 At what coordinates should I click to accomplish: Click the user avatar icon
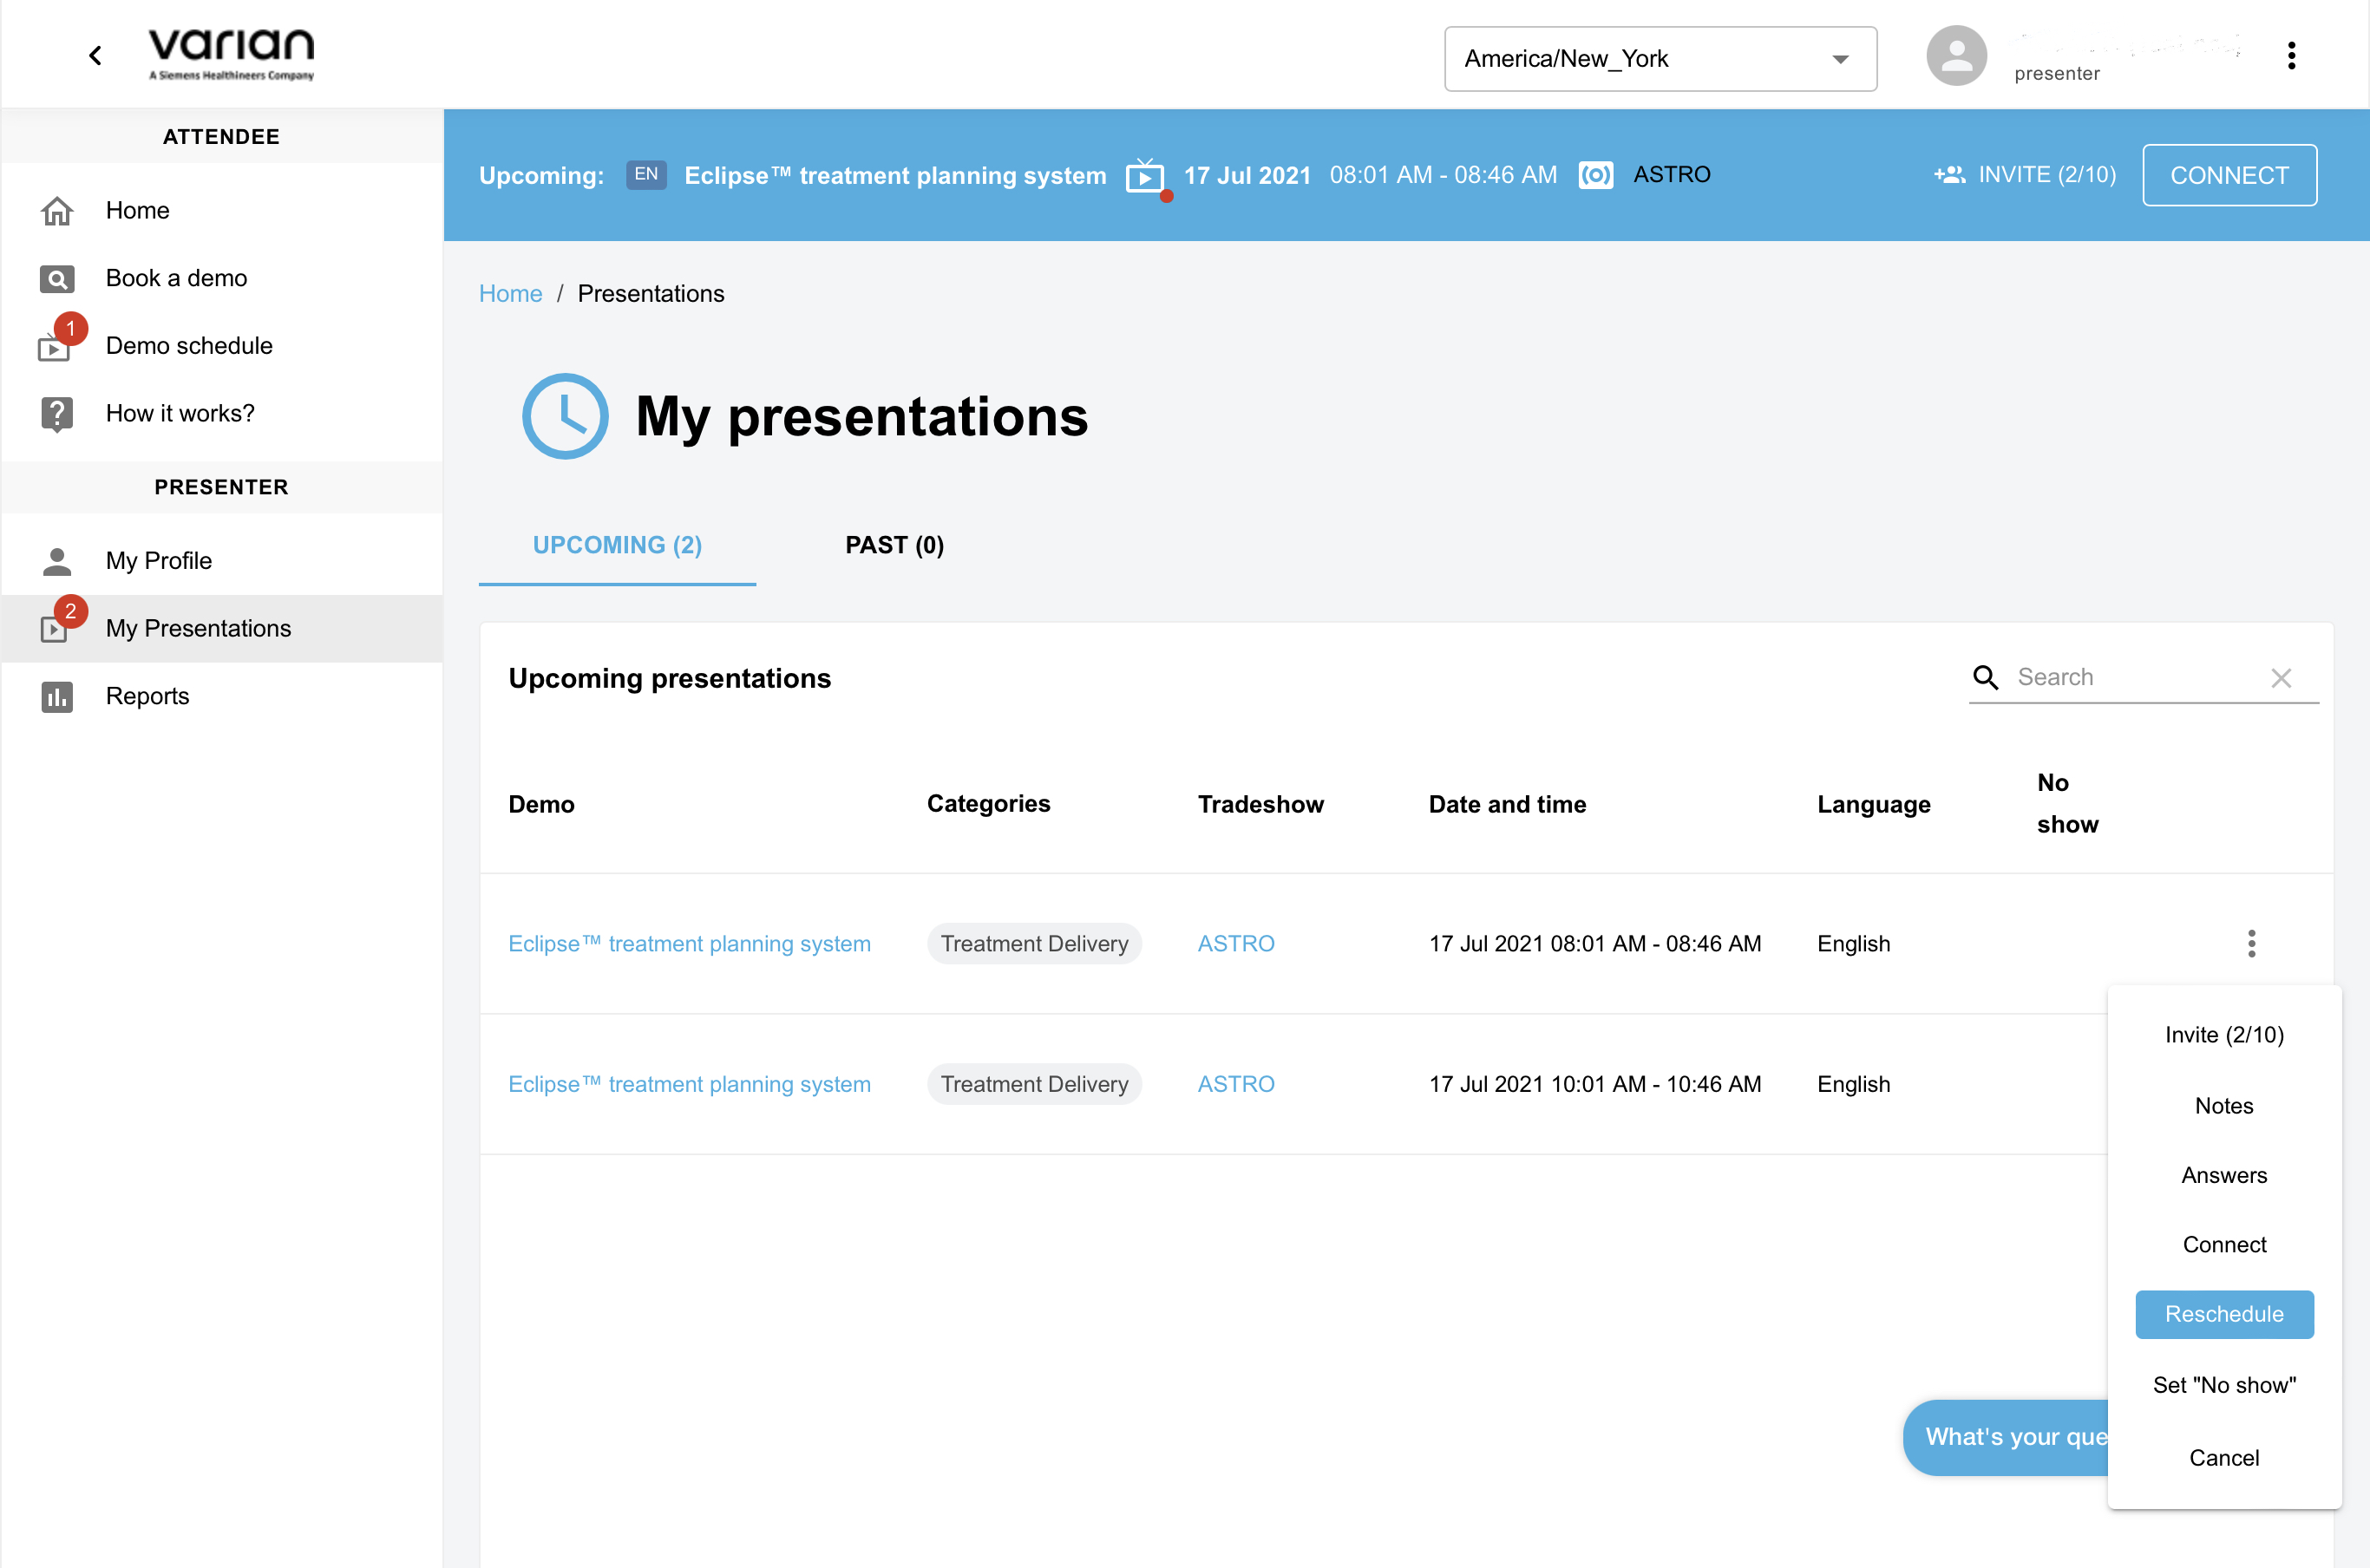[x=1955, y=56]
